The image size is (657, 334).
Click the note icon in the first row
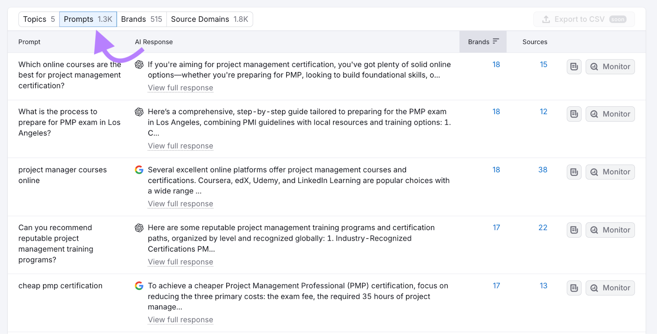[574, 66]
